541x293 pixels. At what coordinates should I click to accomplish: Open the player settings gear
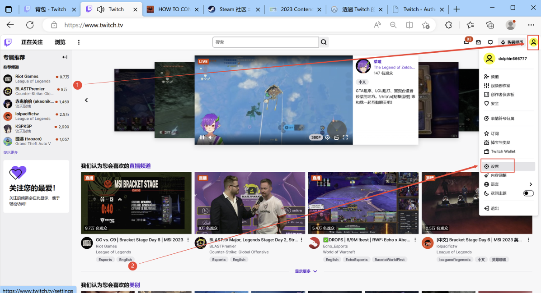point(327,137)
